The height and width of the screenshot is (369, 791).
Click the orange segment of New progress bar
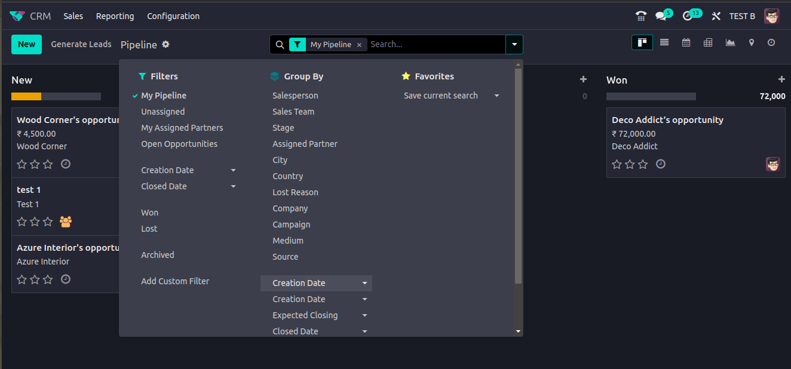click(26, 96)
